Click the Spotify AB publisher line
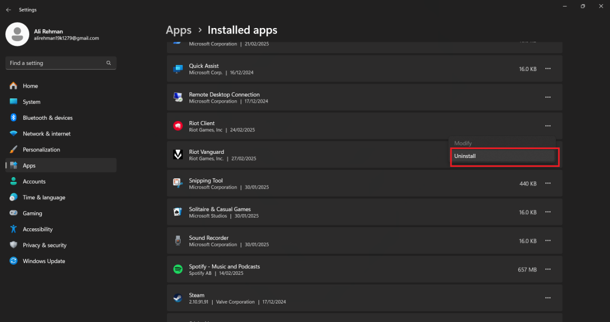This screenshot has height=322, width=610. (x=200, y=273)
